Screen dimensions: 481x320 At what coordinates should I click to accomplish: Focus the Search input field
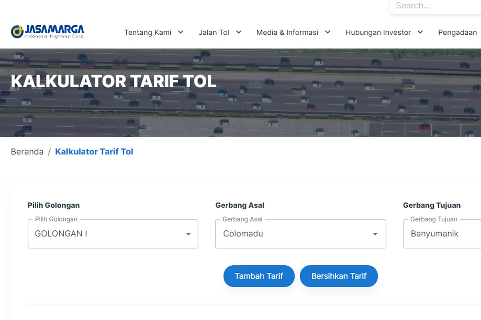click(x=436, y=6)
